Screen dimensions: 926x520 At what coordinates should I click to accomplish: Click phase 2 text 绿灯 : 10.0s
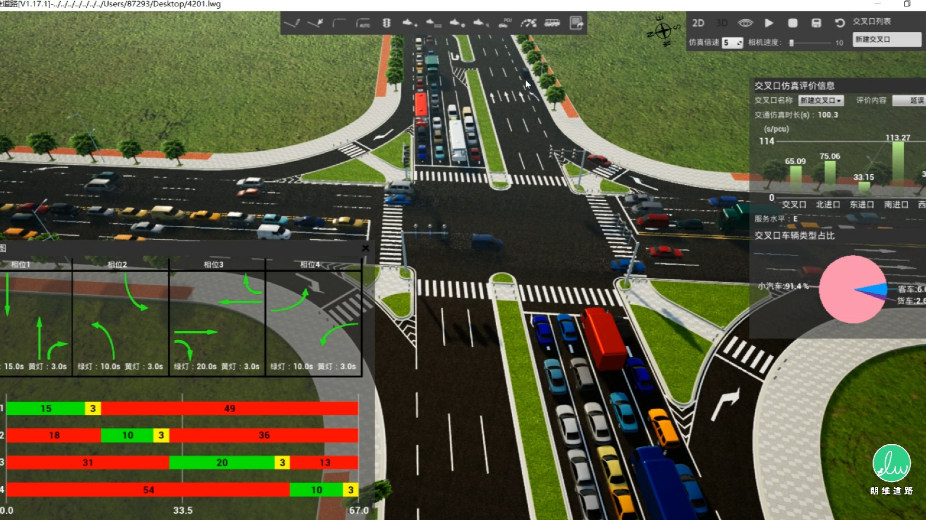click(x=99, y=366)
